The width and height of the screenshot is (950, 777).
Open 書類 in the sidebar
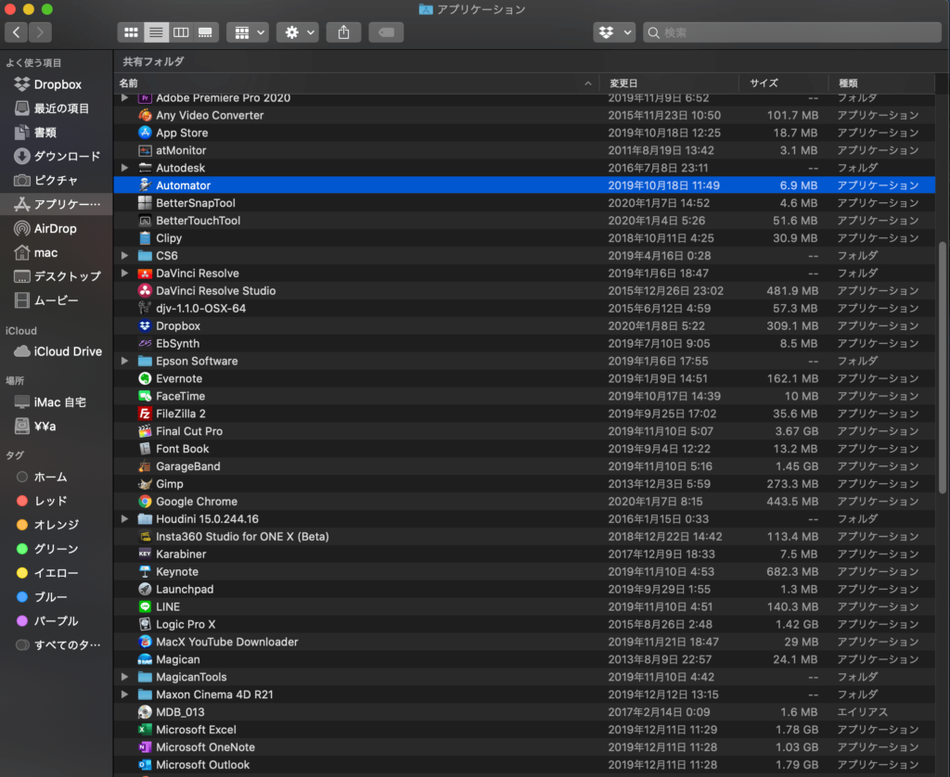56,132
